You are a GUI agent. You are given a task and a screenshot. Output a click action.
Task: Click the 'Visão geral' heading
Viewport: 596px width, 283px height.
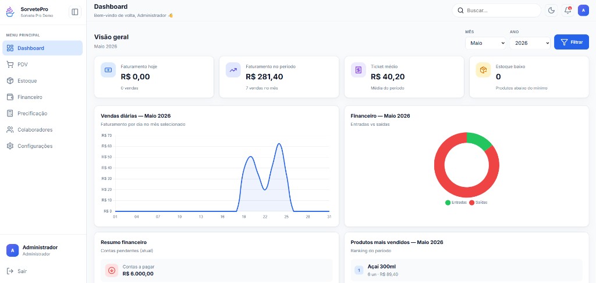coord(111,37)
